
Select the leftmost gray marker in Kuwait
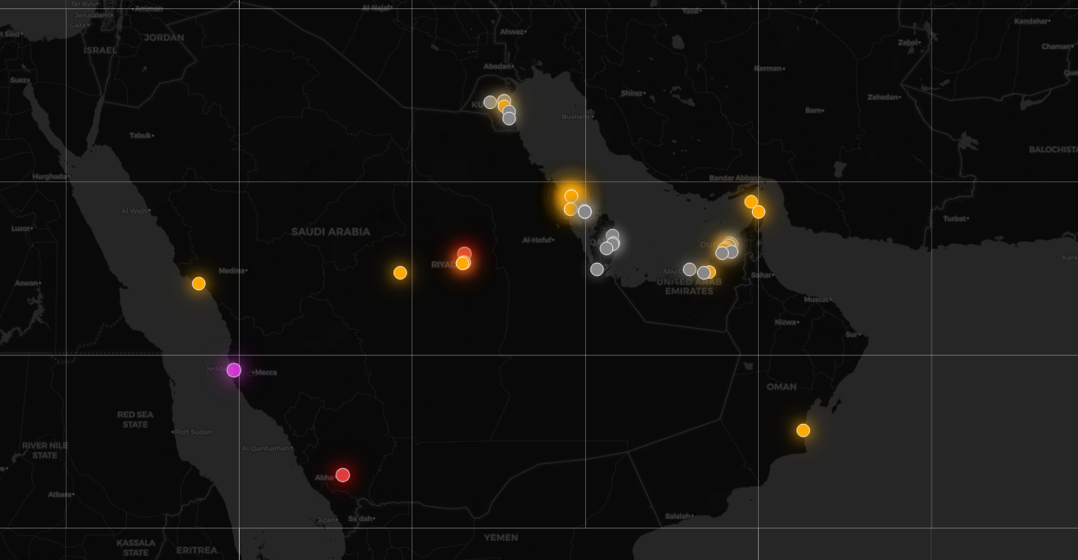click(491, 102)
